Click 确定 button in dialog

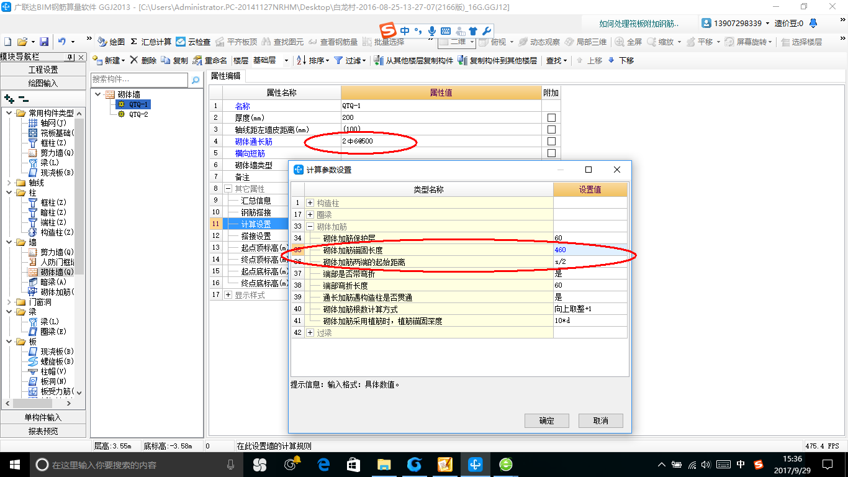click(x=547, y=420)
